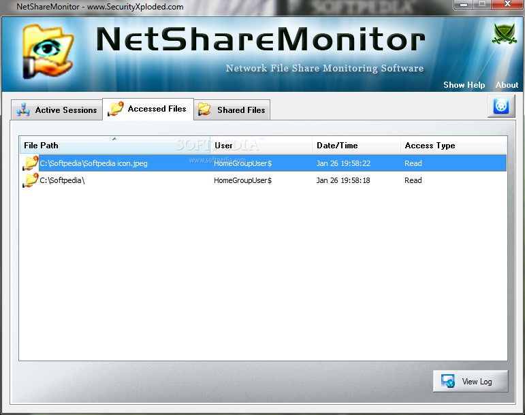525x415 pixels.
Task: Click folder icon of Softpedia icon.jpeg row
Action: pyautogui.click(x=31, y=163)
